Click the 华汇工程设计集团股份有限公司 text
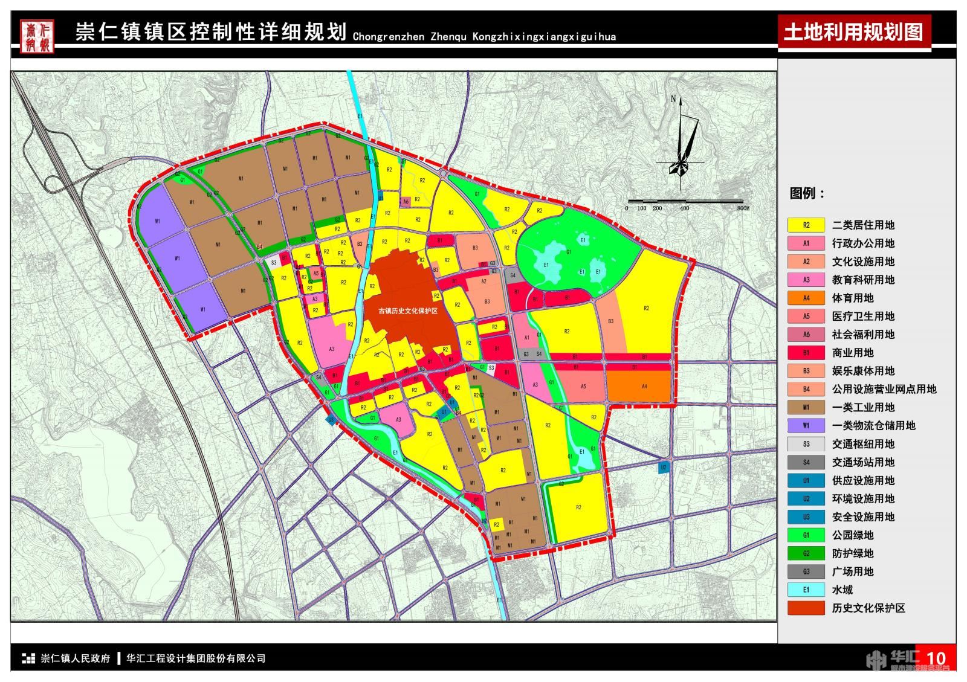Image resolution: width=967 pixels, height=682 pixels. (196, 658)
